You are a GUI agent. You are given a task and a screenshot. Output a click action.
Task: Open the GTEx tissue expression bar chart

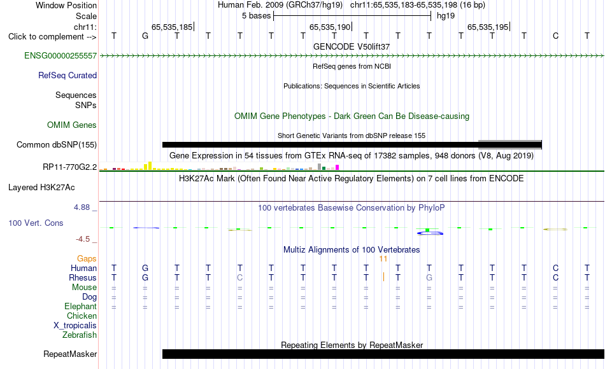(219, 167)
